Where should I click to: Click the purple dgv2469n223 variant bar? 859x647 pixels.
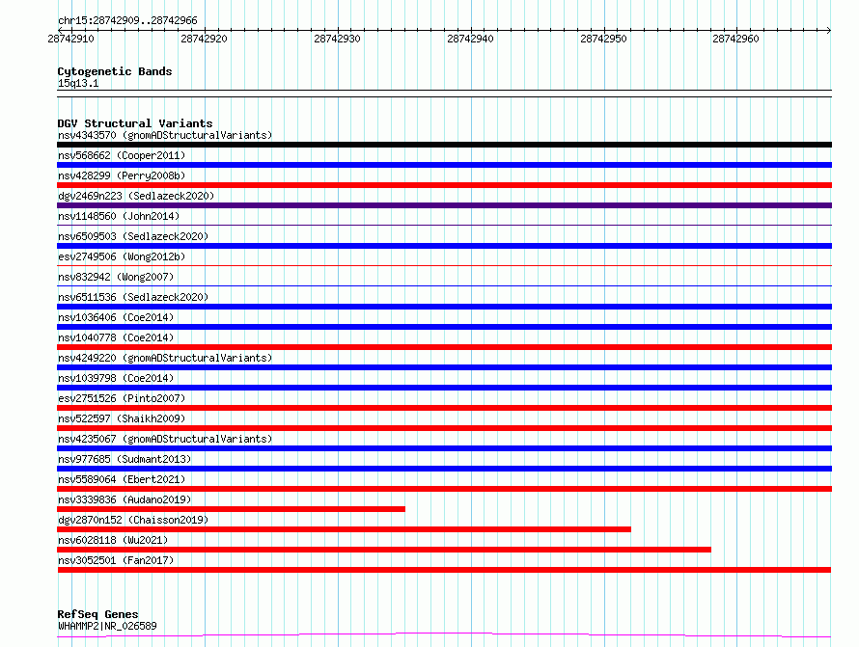click(x=444, y=205)
